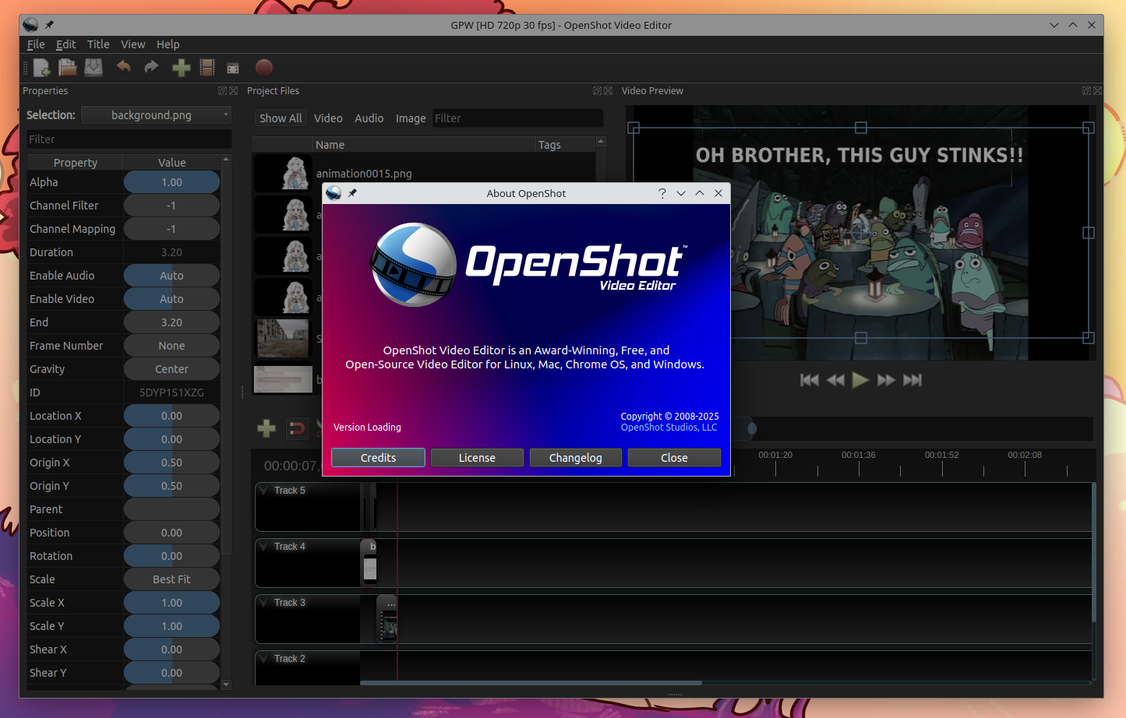The width and height of the screenshot is (1126, 718).
Task: Click the Credits button
Action: point(378,458)
